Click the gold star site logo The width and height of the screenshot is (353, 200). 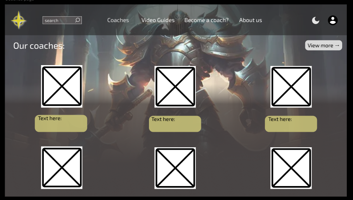(19, 20)
